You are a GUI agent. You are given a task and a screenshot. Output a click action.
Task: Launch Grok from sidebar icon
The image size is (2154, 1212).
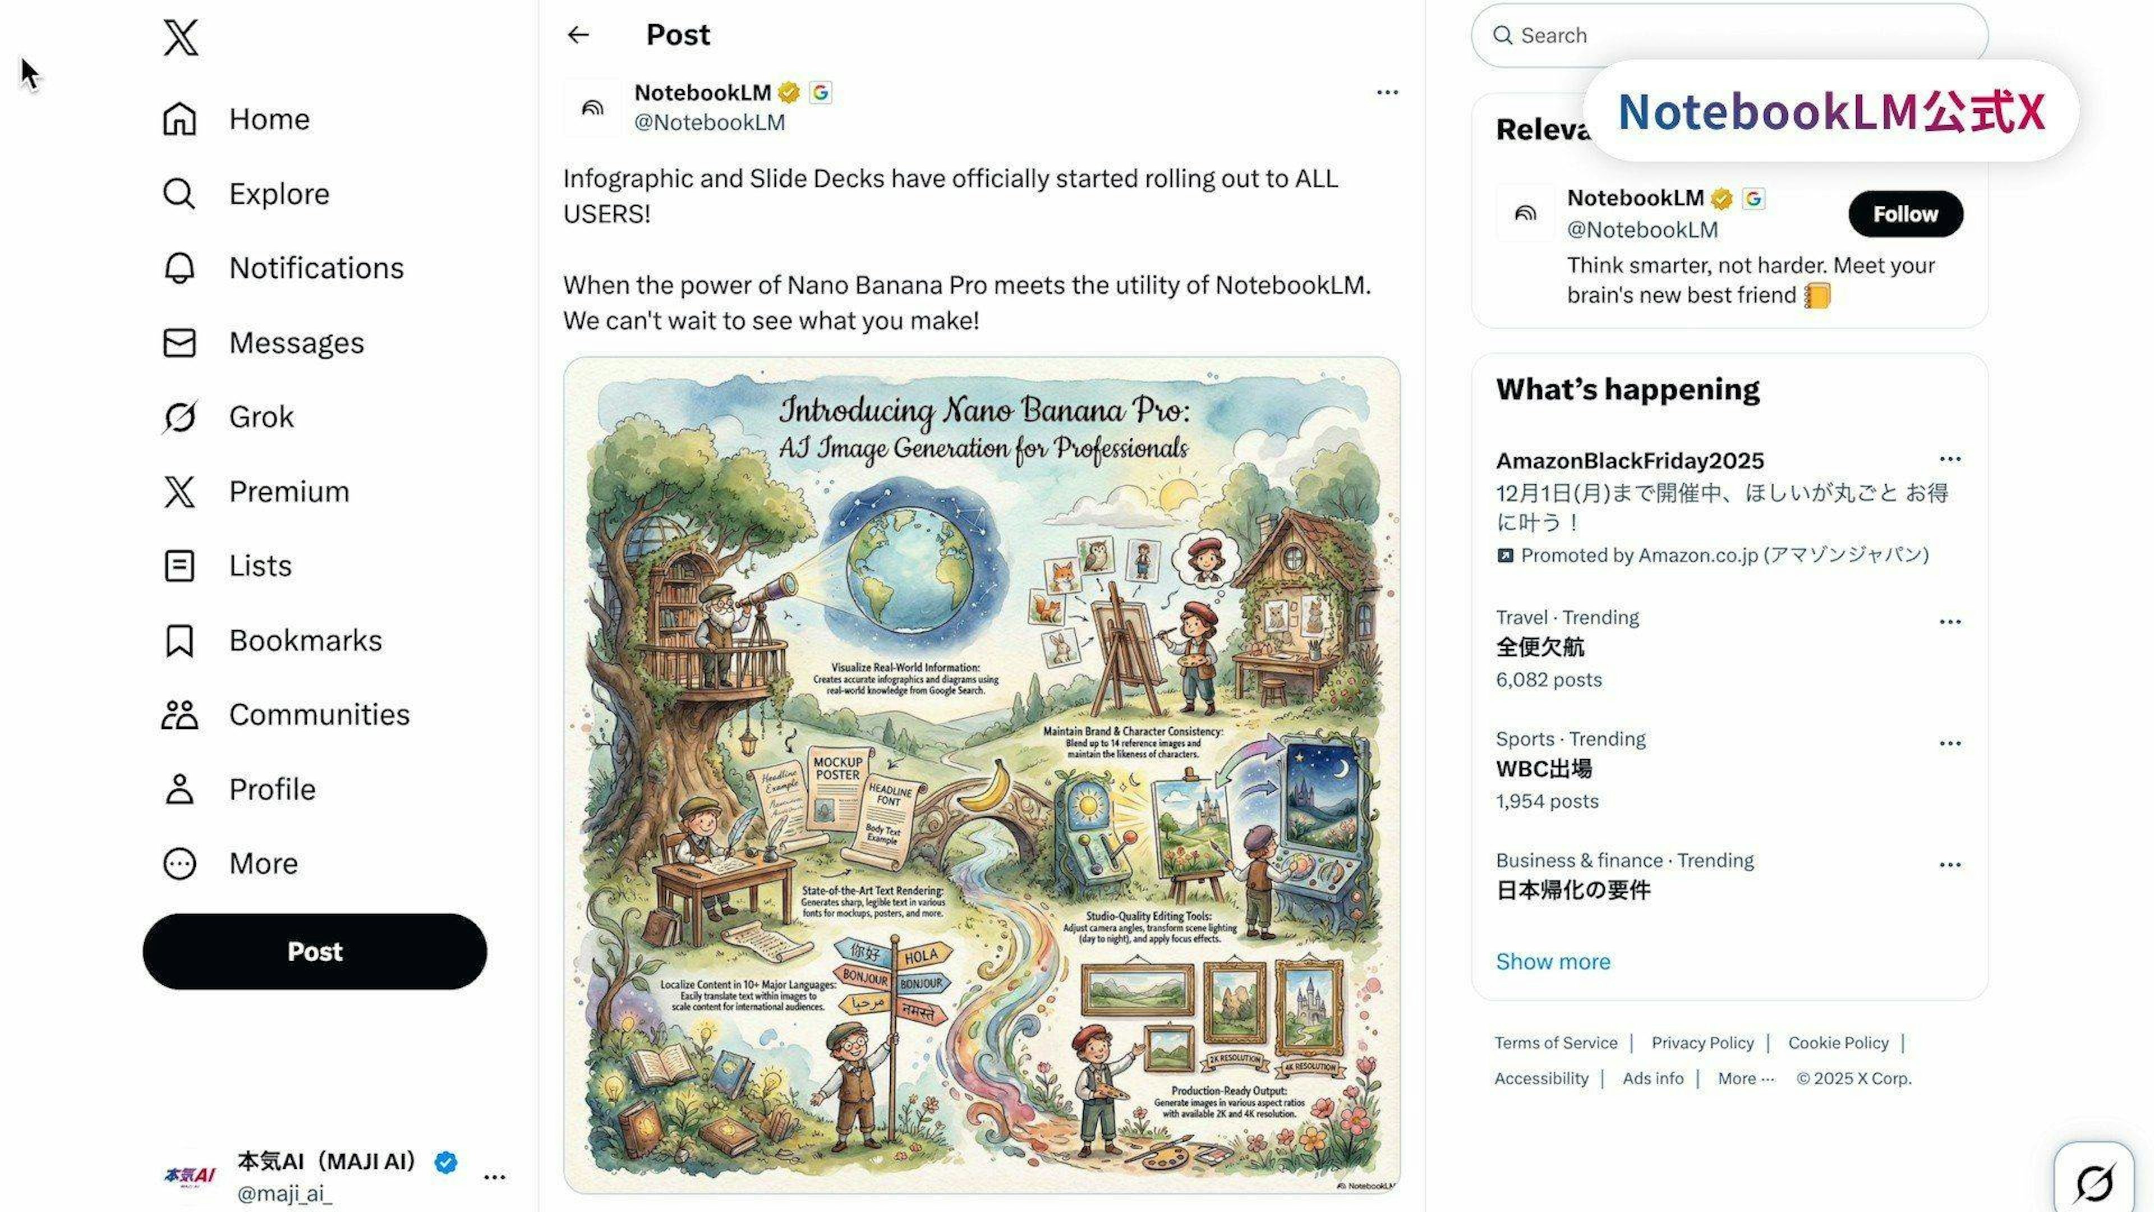(179, 416)
